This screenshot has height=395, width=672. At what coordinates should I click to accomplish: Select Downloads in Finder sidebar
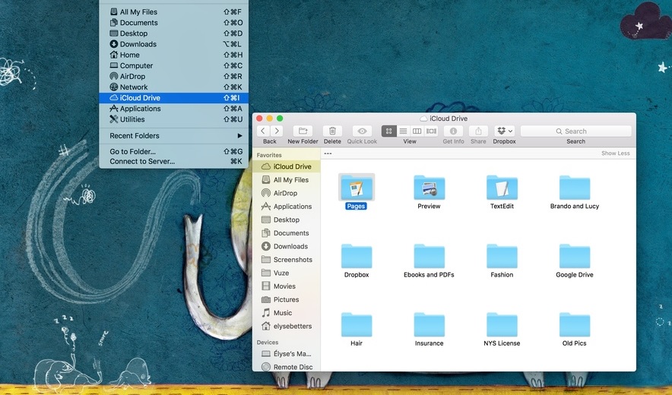[x=287, y=246]
